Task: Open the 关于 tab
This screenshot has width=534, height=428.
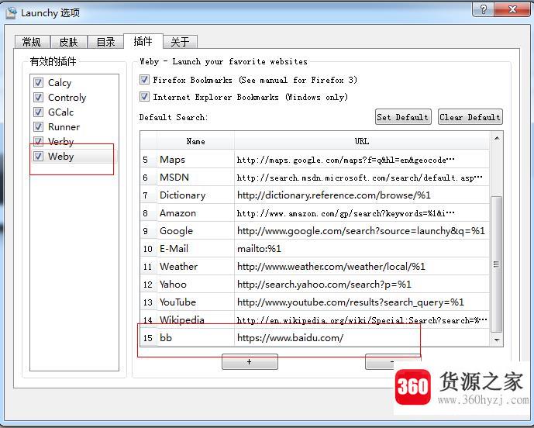Action: coord(180,42)
